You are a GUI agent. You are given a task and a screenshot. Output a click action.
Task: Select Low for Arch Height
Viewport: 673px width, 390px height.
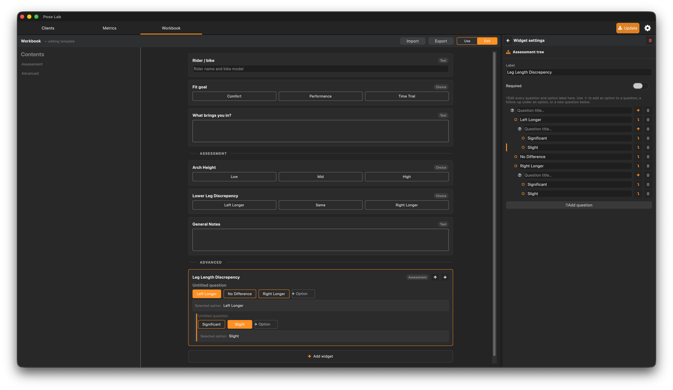234,177
